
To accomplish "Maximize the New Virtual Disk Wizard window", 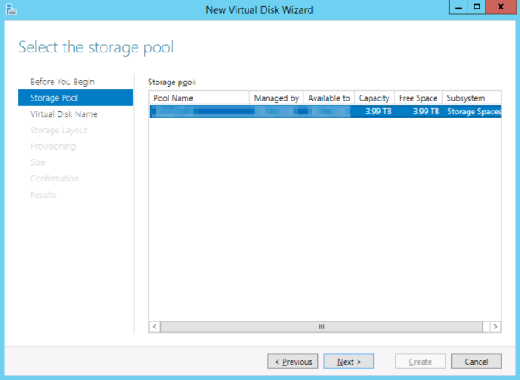I will [x=476, y=8].
